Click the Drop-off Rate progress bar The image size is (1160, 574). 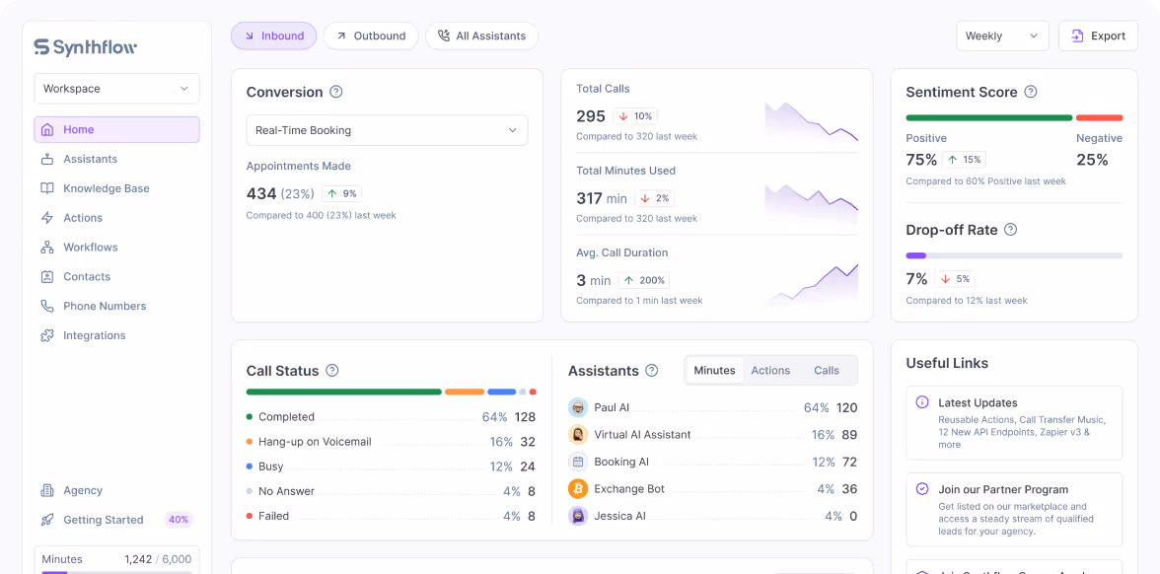pyautogui.click(x=1014, y=256)
